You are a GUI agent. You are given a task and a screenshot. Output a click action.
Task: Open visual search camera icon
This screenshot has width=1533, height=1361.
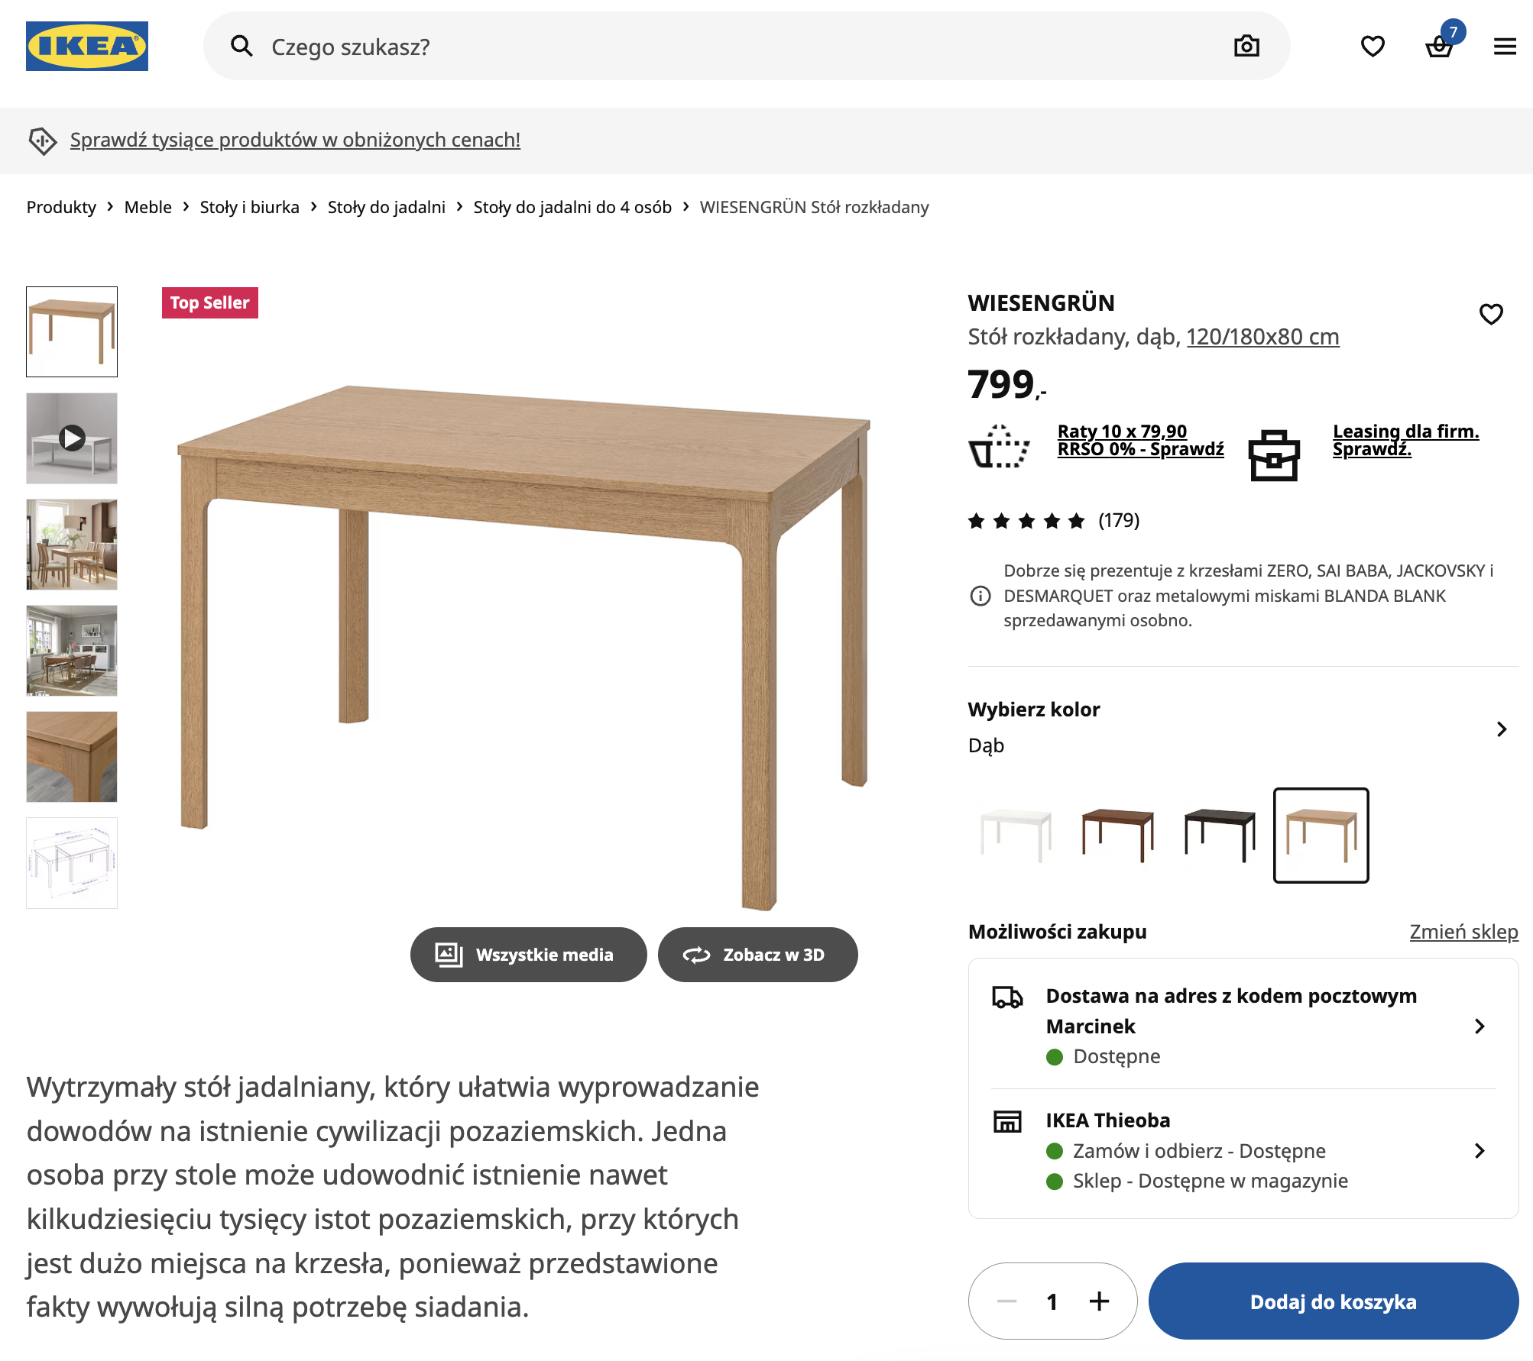coord(1246,47)
